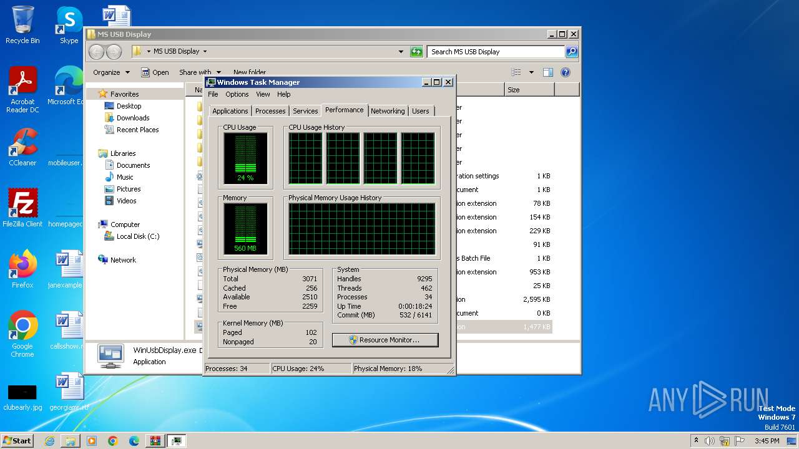Open Explorer help with the question mark icon

coord(565,72)
